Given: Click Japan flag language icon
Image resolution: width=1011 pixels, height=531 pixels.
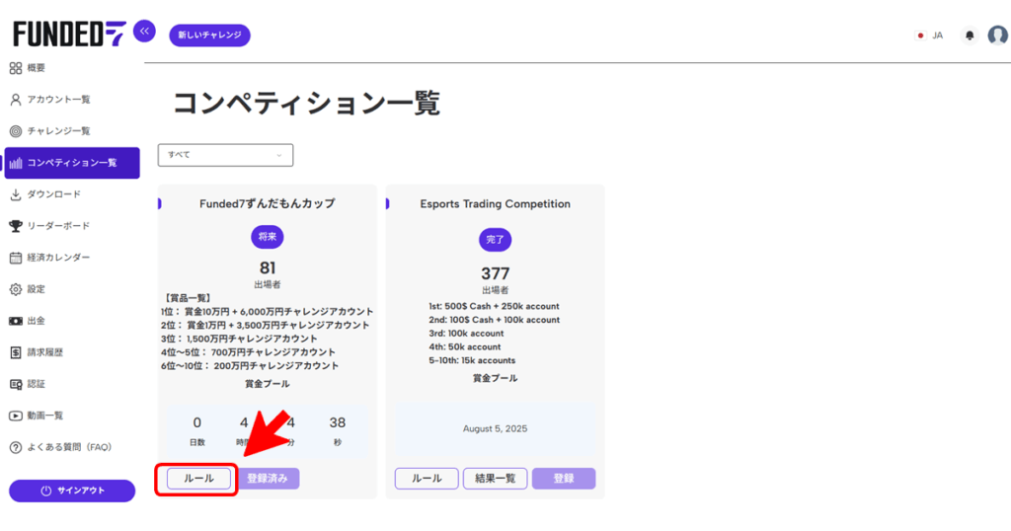Looking at the screenshot, I should click(921, 36).
